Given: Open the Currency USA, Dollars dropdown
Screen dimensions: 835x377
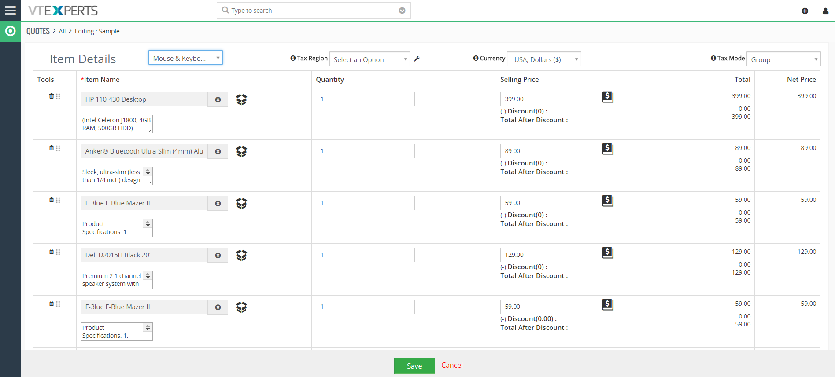Looking at the screenshot, I should coord(544,59).
